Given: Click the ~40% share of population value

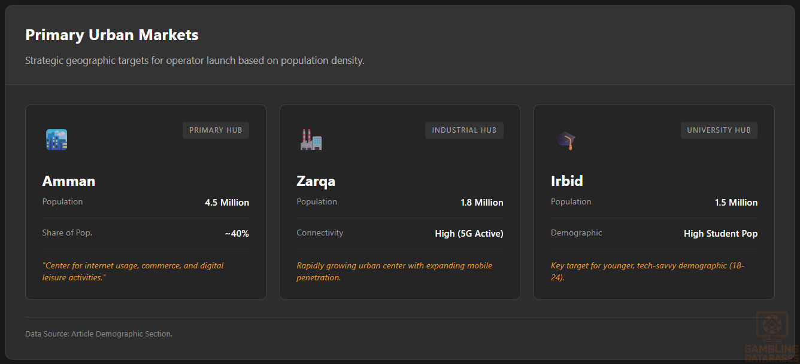Looking at the screenshot, I should tap(237, 234).
